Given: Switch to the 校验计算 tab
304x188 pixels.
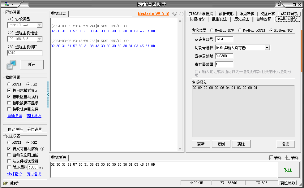Looking at the screenshot, I should (268, 14).
